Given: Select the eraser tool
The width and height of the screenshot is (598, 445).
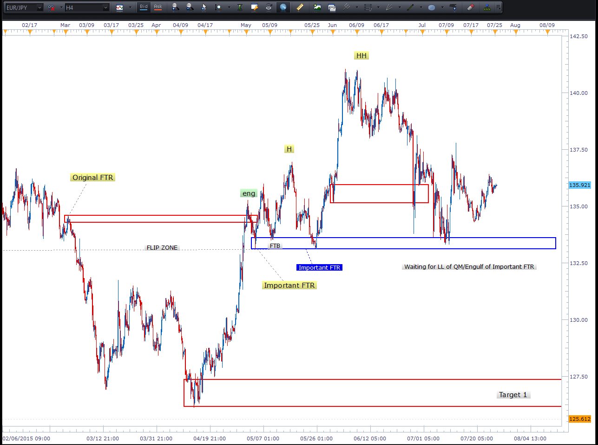Looking at the screenshot, I should tap(470, 7).
